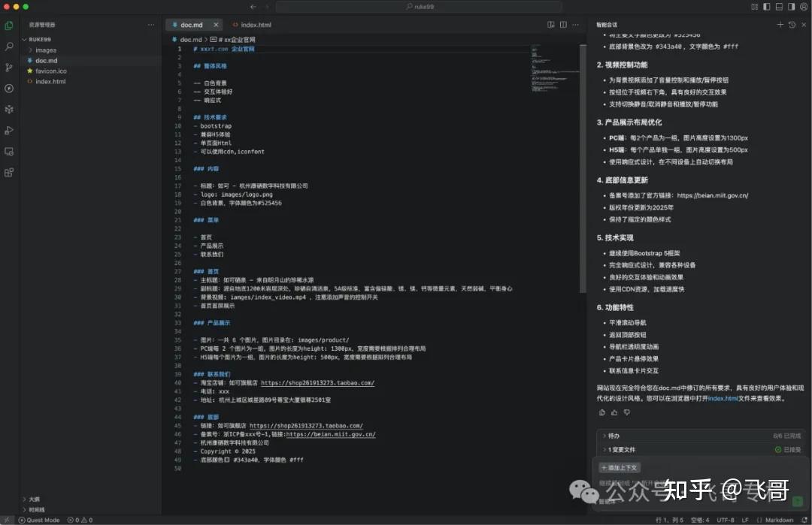
Task: Toggle the primary sidebar visibility
Action: [767, 7]
